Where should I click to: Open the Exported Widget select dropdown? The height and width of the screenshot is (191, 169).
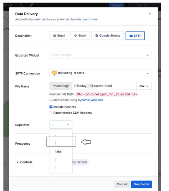coord(101,55)
